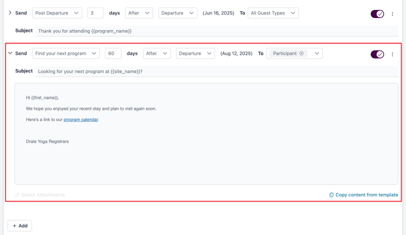Open the After dropdown in Post Departure row

point(139,13)
